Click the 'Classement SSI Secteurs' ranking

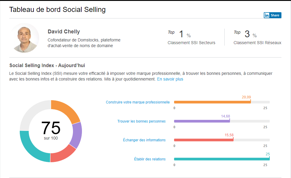click(191, 43)
